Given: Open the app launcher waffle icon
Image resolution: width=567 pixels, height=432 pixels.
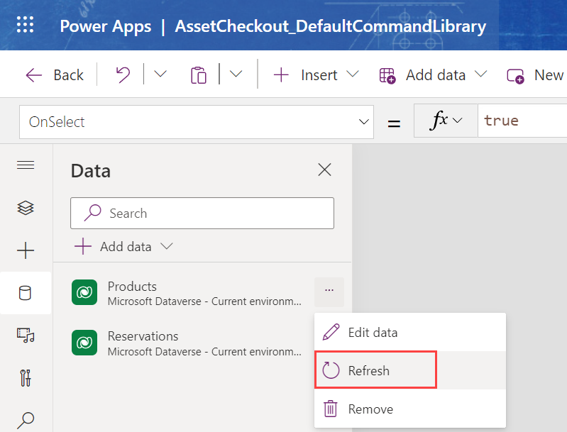Looking at the screenshot, I should (25, 26).
